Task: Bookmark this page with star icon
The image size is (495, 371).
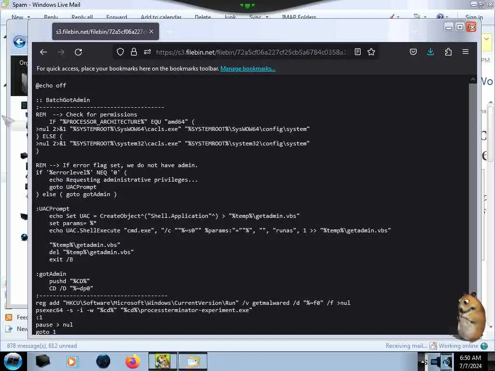Action: 371,52
